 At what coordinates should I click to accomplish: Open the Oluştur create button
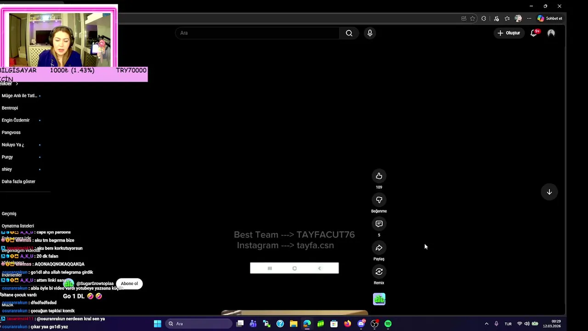coord(508,33)
